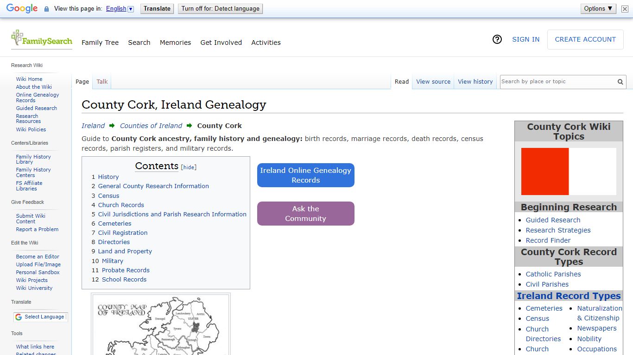The image size is (633, 355).
Task: Click the Ireland Record Types heading link
Action: 569,296
